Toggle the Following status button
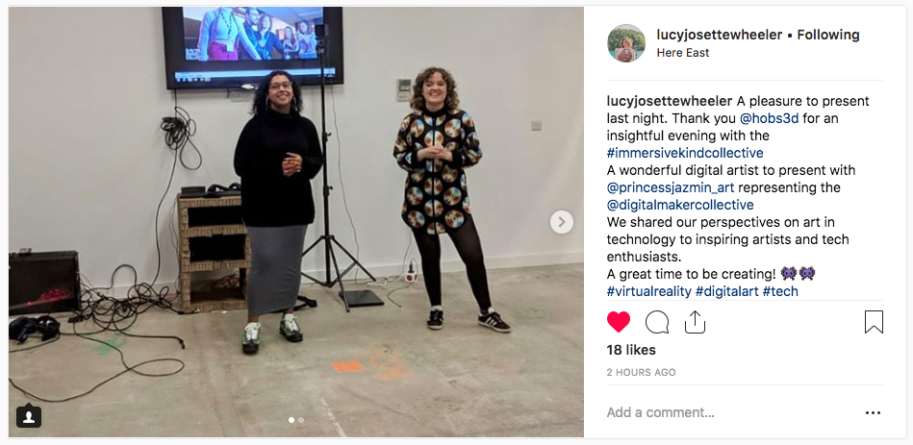 (828, 35)
